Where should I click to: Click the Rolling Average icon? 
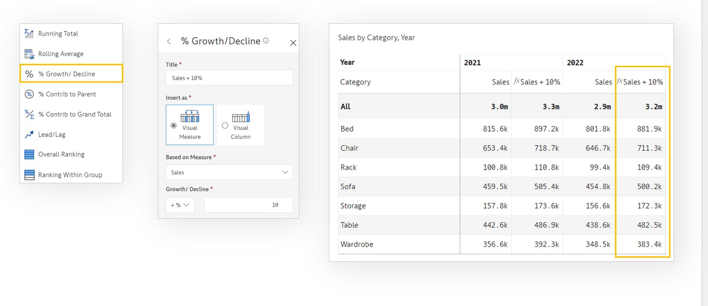coord(29,54)
